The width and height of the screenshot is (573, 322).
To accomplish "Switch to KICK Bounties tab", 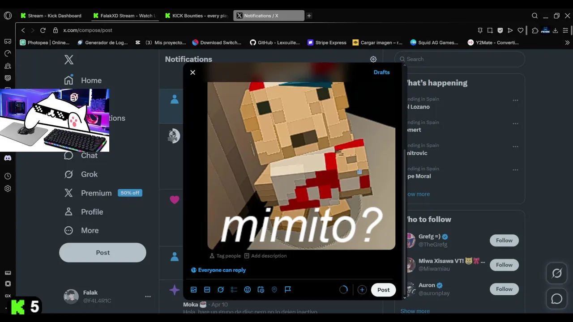I will click(x=197, y=16).
